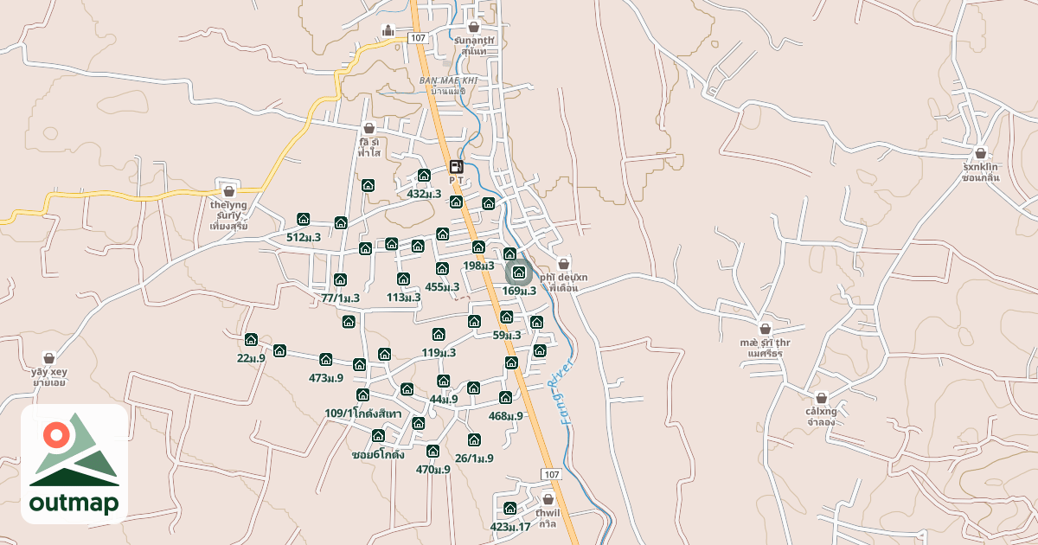
Task: Open the cảlxng shop basket icon
Action: pos(822,397)
